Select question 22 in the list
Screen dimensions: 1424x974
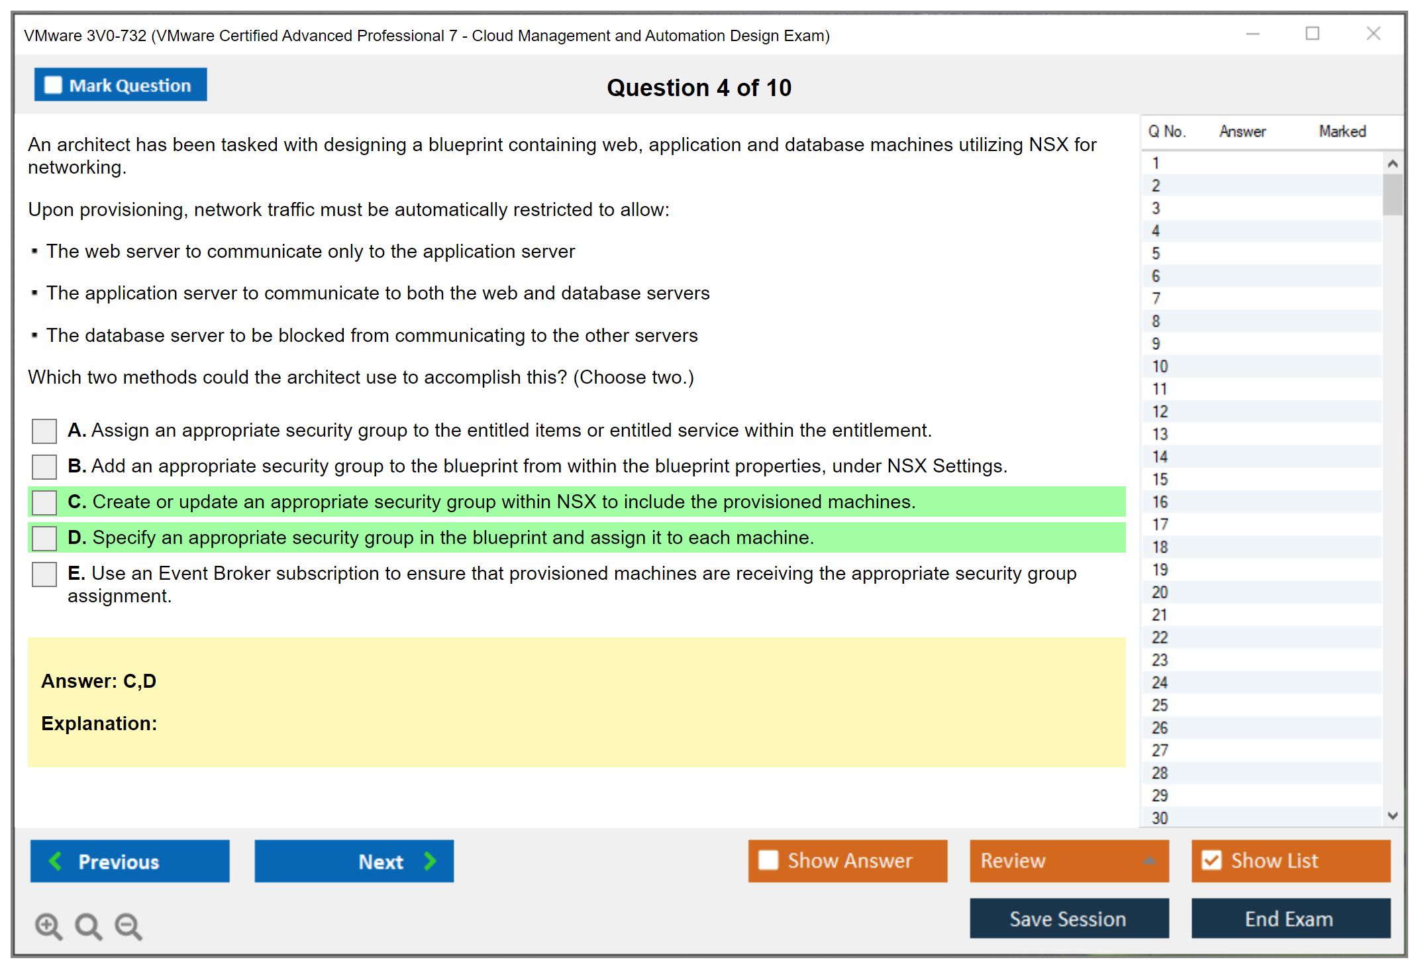1160,637
